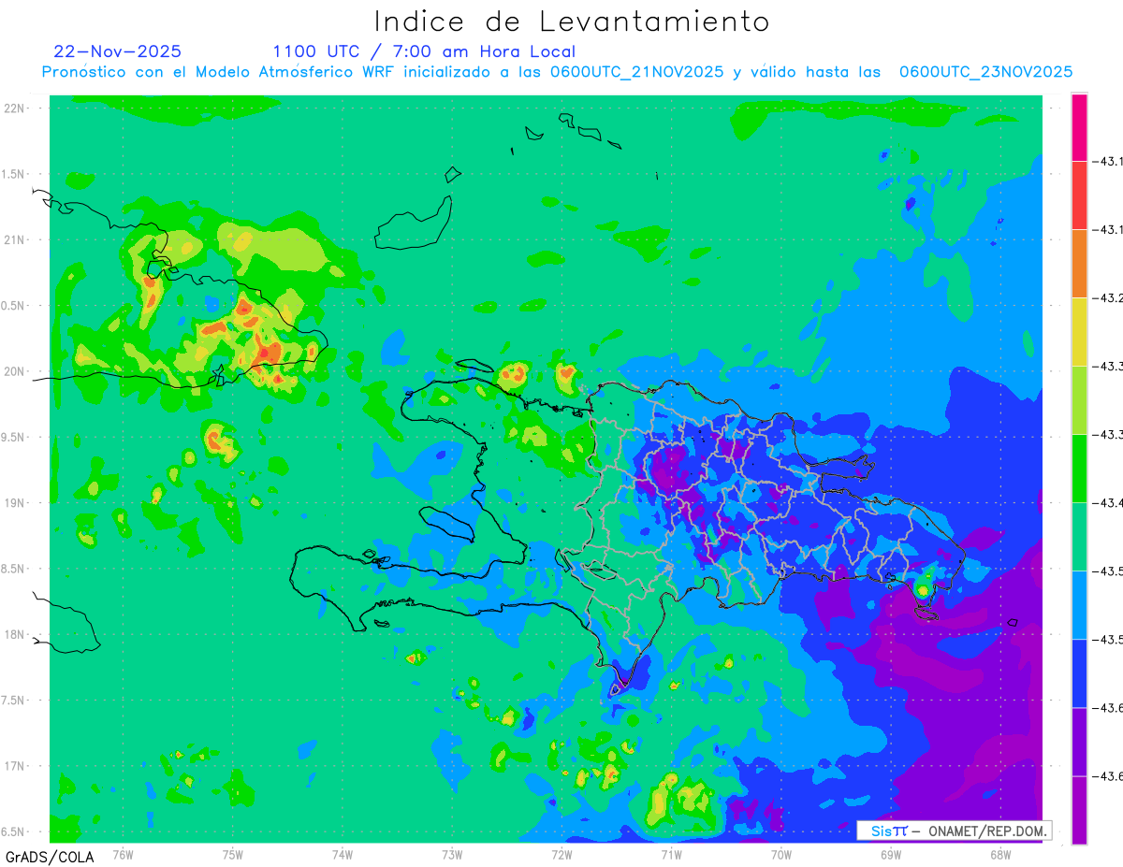Image resolution: width=1123 pixels, height=867 pixels.
Task: Select the pink swatch atop the color bar
Action: [1079, 127]
